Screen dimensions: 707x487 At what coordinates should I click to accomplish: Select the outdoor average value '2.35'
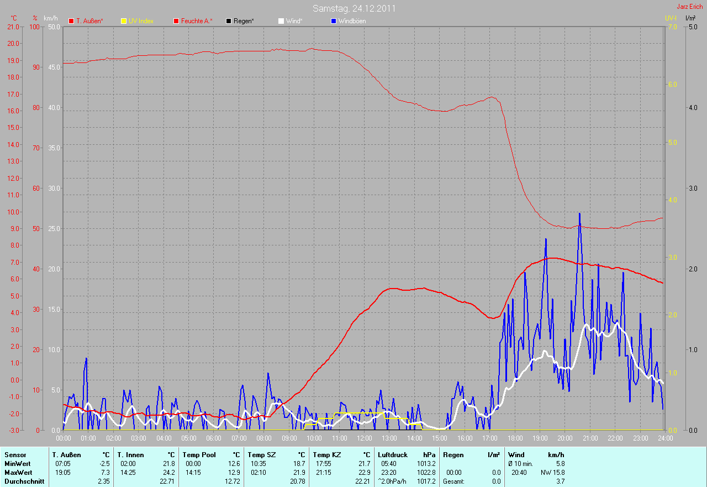104,481
